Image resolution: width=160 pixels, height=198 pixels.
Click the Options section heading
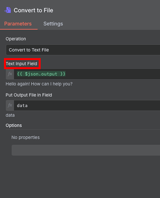(14, 126)
